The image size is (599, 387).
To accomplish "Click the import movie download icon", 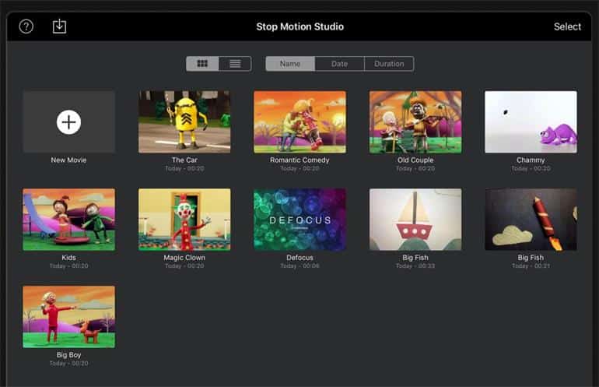I will (x=59, y=26).
